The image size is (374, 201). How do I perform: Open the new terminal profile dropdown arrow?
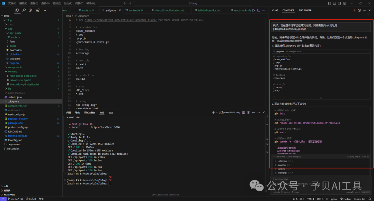click(x=216, y=112)
